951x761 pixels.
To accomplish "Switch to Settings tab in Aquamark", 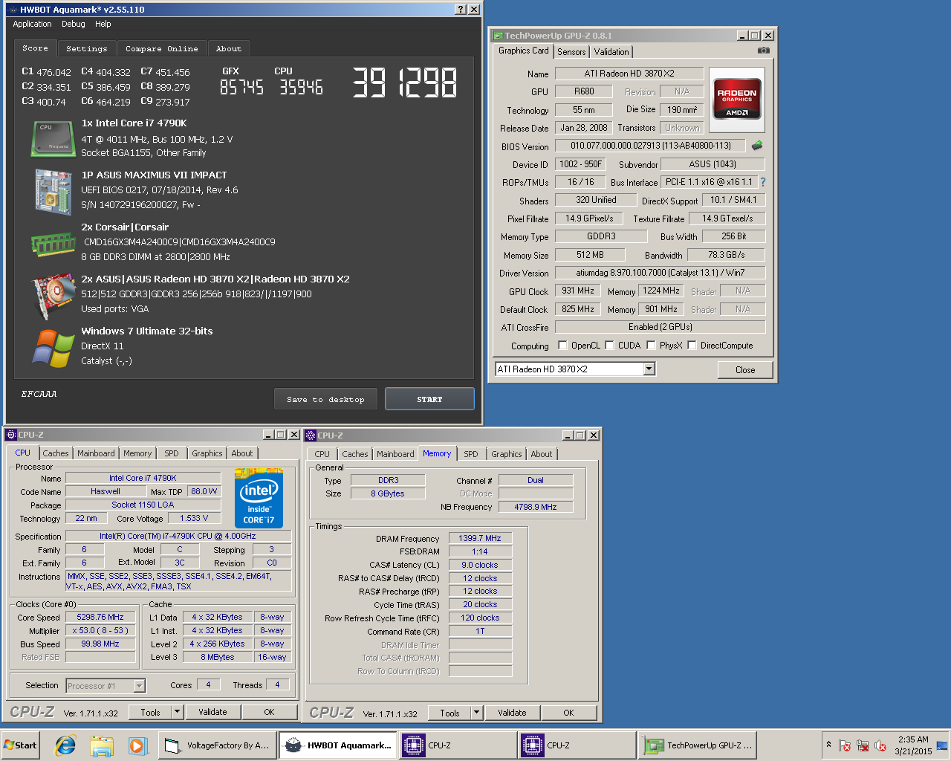I will [x=87, y=48].
